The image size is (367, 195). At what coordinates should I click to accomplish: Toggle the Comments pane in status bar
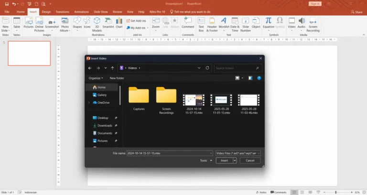(x=278, y=193)
